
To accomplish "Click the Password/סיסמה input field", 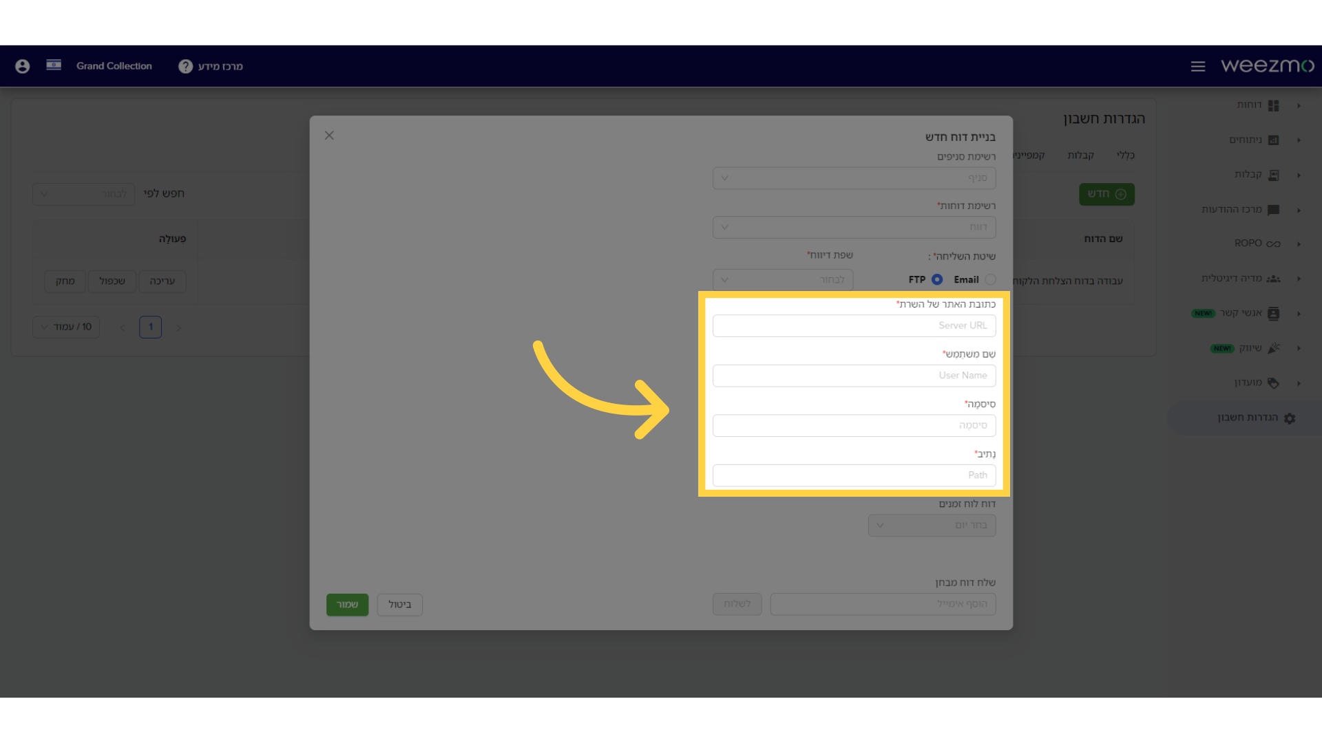I will [x=854, y=424].
